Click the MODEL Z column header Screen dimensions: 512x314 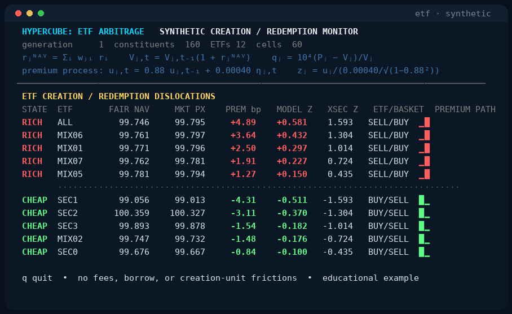pos(294,109)
